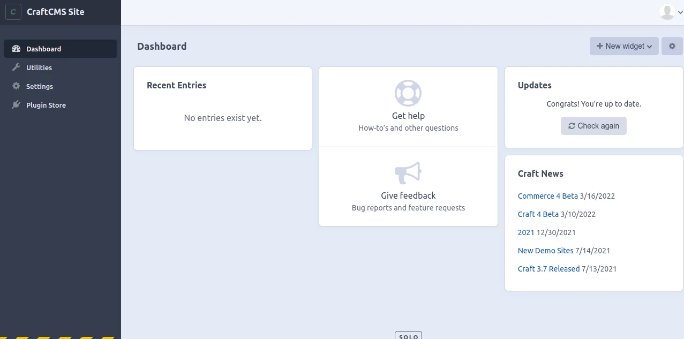Click the SOLO edition badge

pos(408,336)
